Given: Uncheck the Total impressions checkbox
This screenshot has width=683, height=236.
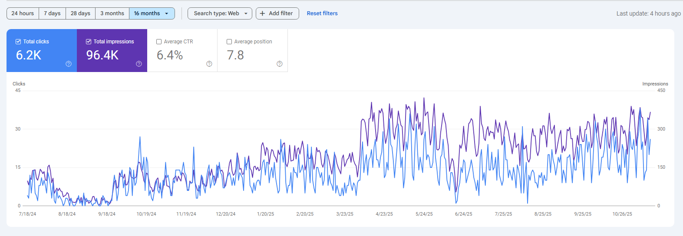Looking at the screenshot, I should (89, 42).
